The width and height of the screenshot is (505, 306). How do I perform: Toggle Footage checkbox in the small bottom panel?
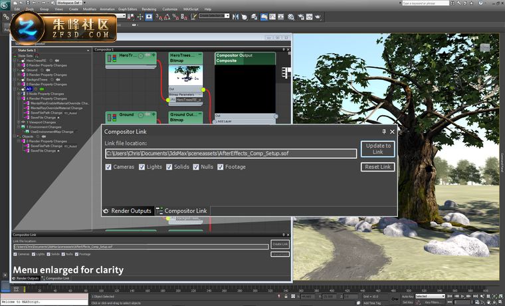[x=76, y=254]
